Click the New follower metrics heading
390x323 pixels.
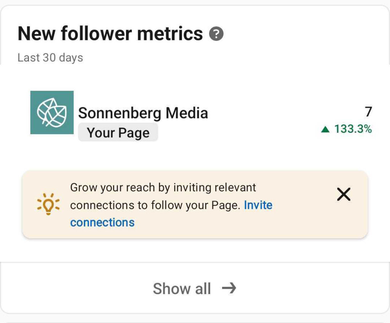[x=110, y=33]
